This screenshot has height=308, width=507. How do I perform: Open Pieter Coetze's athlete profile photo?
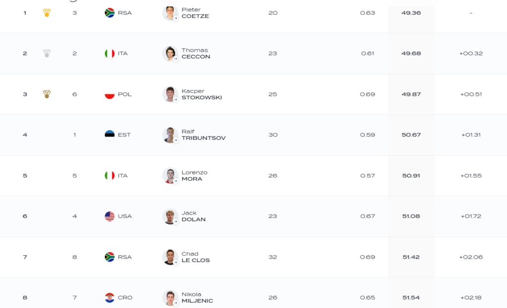170,13
